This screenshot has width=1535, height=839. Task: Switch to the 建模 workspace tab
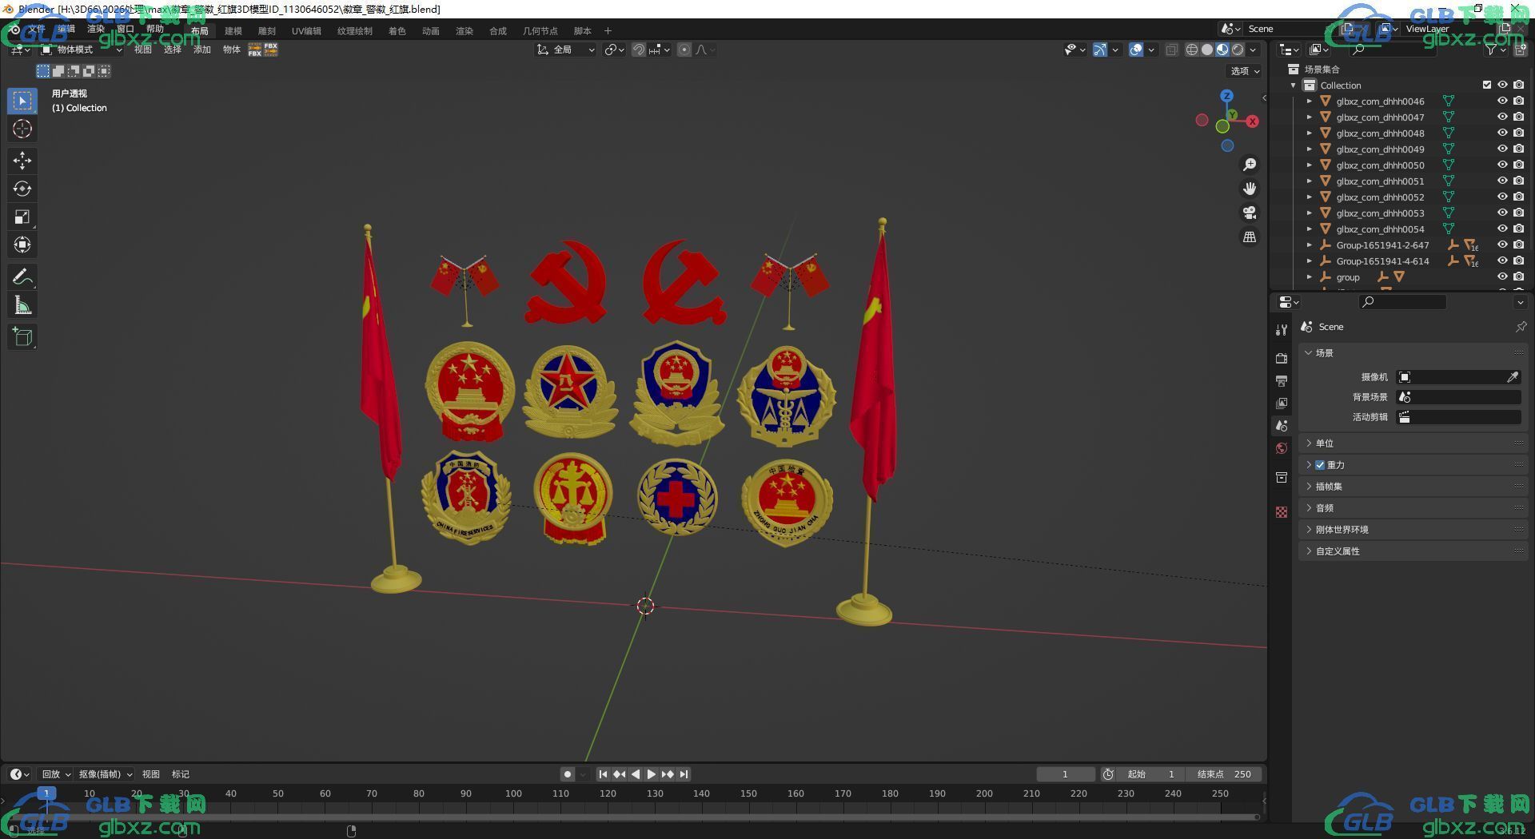(233, 31)
